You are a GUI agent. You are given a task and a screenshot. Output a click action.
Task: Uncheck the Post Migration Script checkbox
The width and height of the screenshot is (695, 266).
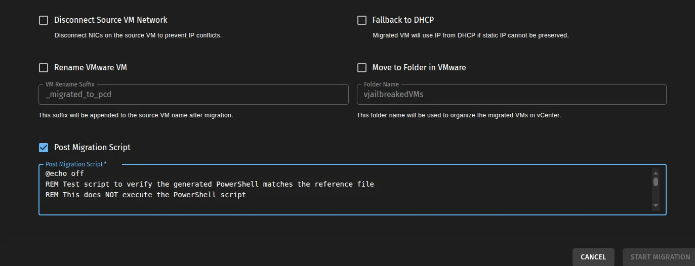pos(44,148)
